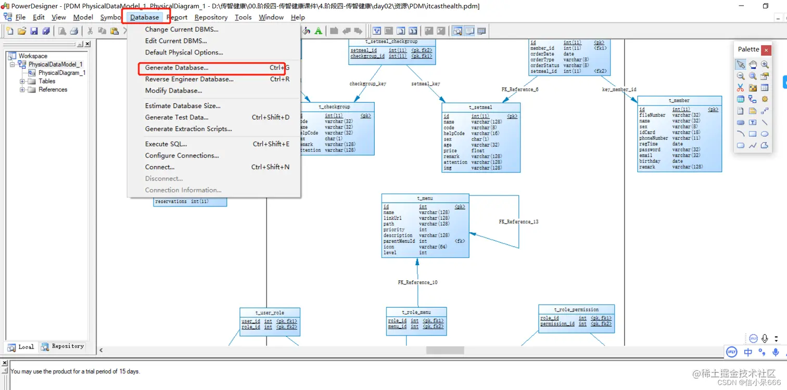Click the horizontal scrollbar thumb of diagram
The image size is (787, 390).
445,350
